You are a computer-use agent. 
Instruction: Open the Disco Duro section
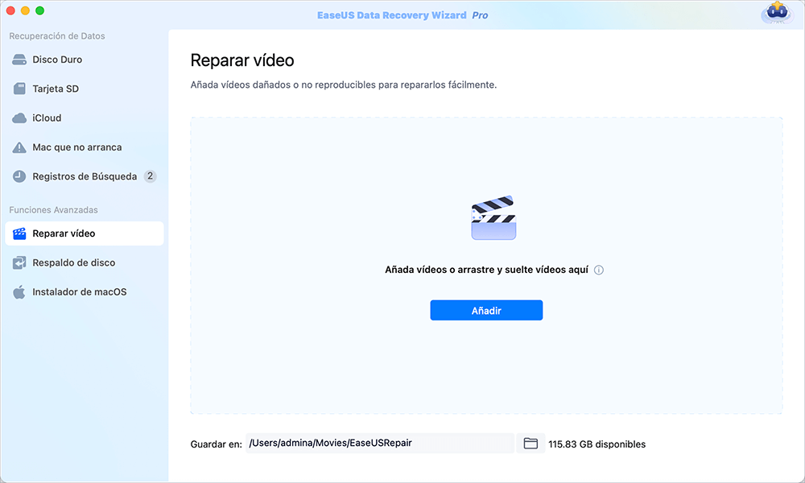(x=85, y=60)
